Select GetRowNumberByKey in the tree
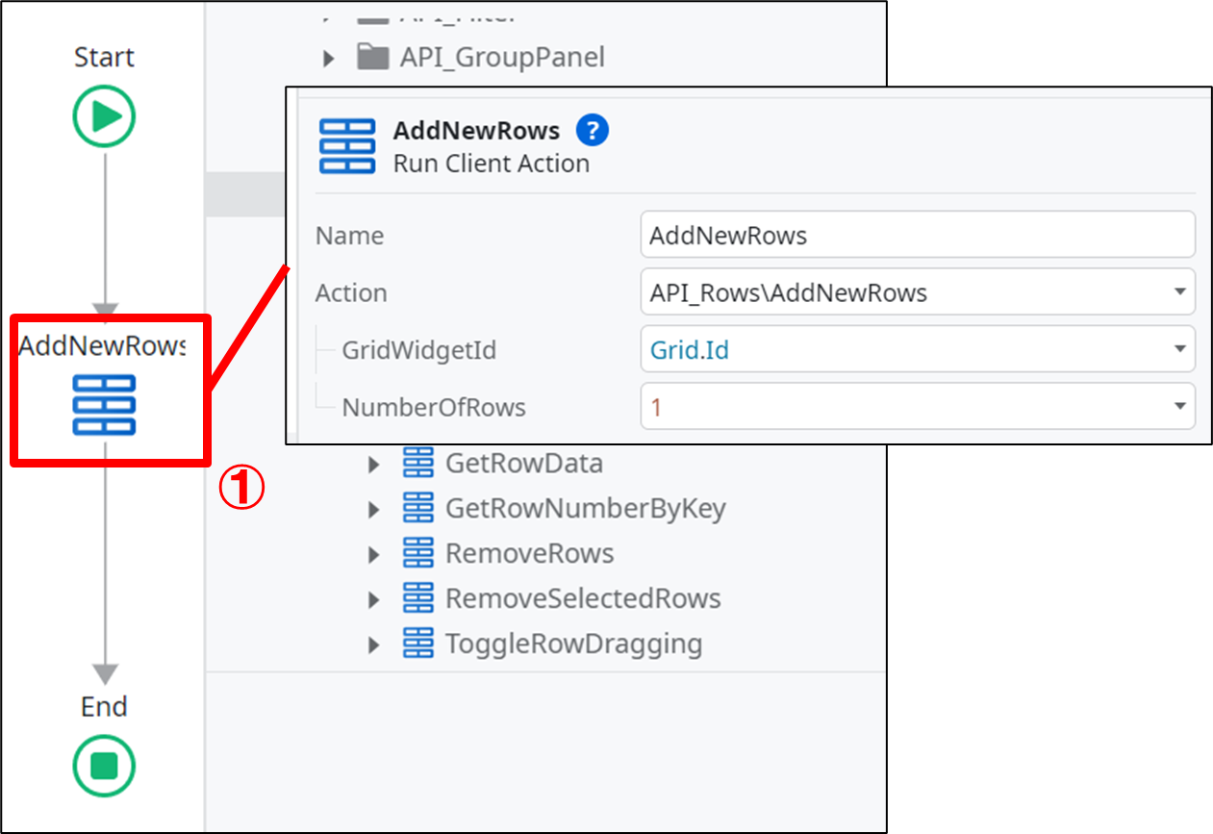Screen dimensions: 1213x834 click(585, 508)
